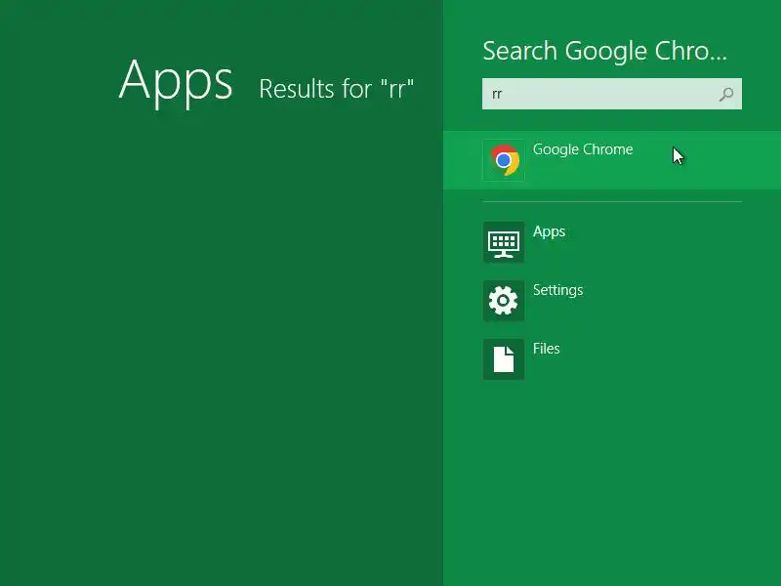Click the "Search Google Chro..." heading
The image size is (781, 586).
click(604, 51)
